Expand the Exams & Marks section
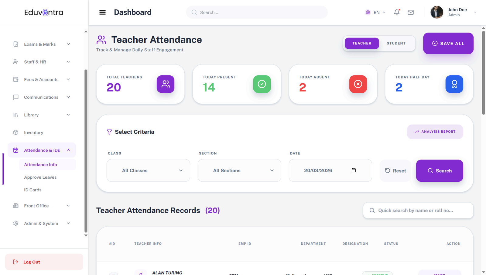 [40, 44]
